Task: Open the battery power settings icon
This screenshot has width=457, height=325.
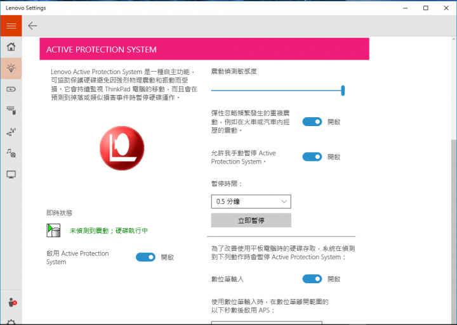Action: pos(11,89)
